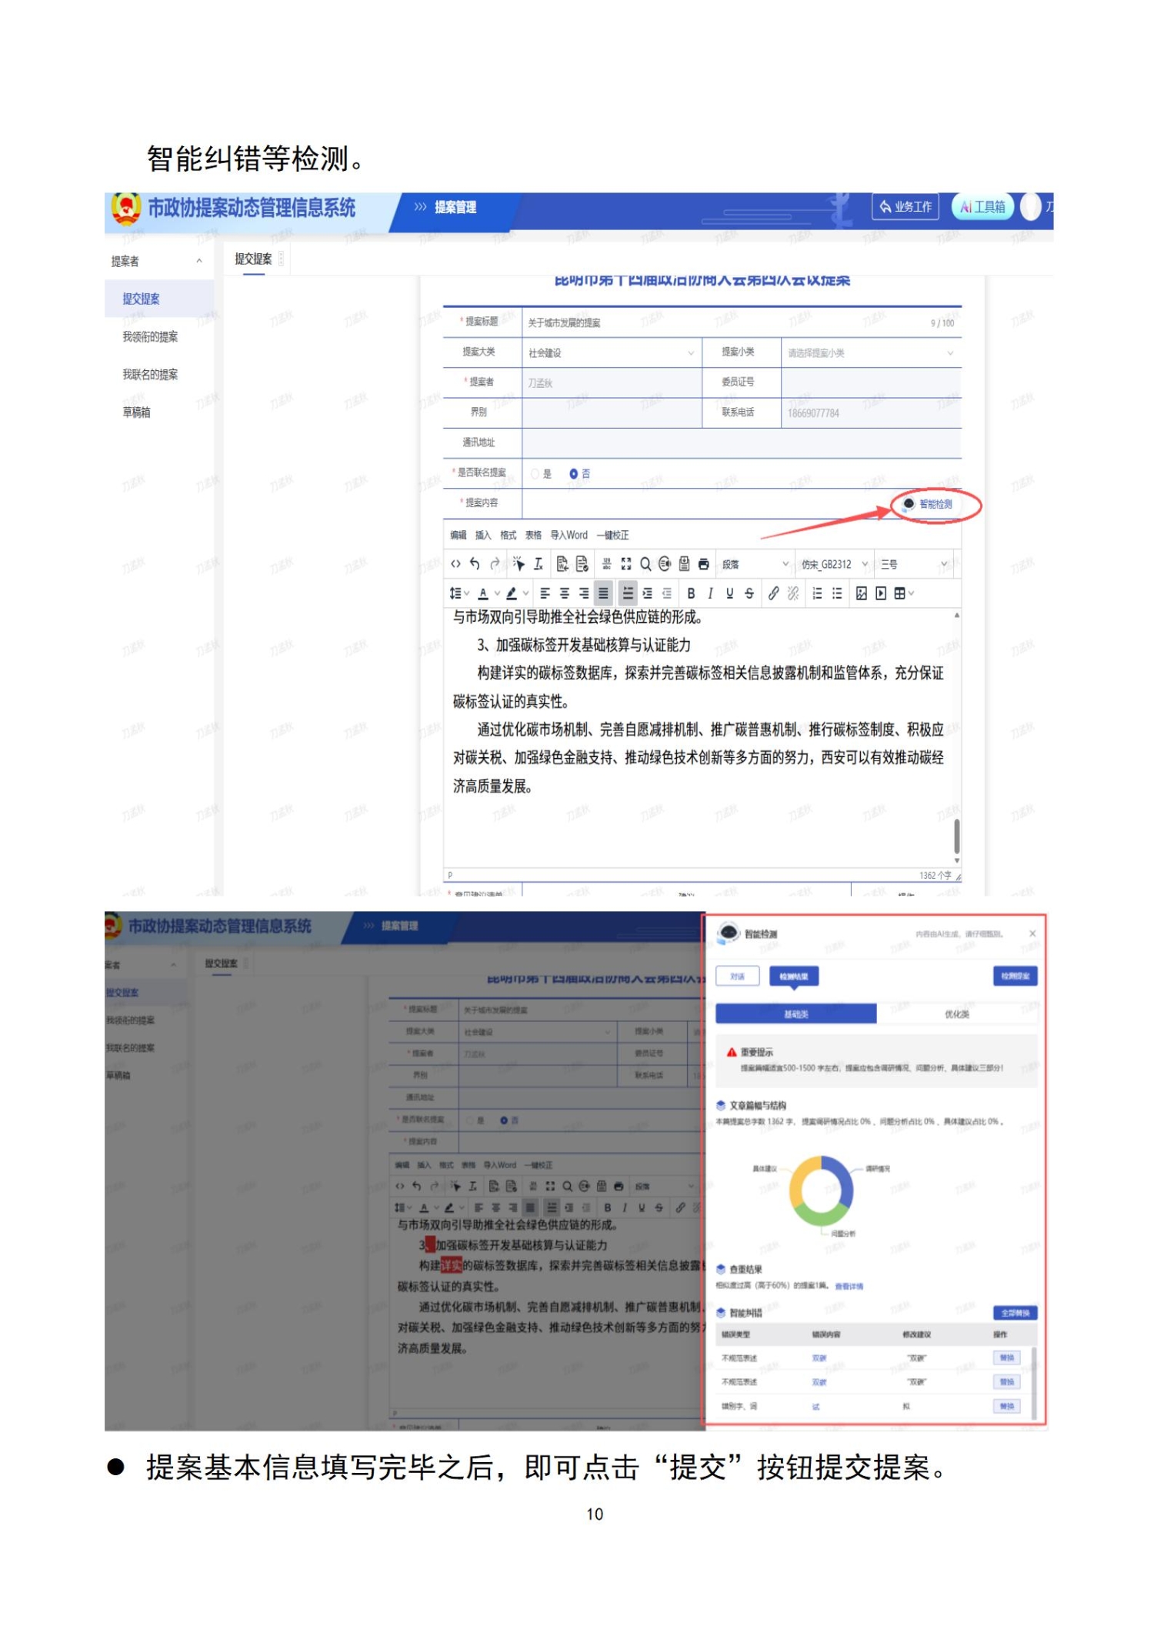Click the 全部替换 button
Image resolution: width=1154 pixels, height=1633 pixels.
1016,1313
